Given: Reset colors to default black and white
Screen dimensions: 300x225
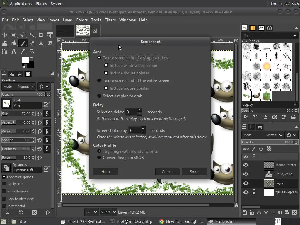Looking at the screenshot, I should click(23, 66).
